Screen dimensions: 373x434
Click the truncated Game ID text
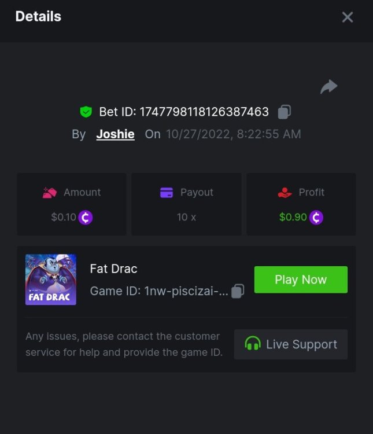tap(159, 291)
